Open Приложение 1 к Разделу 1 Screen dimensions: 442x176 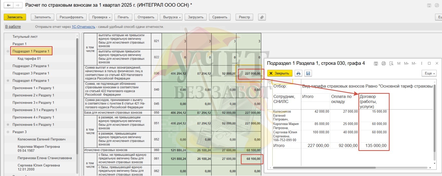(33, 88)
